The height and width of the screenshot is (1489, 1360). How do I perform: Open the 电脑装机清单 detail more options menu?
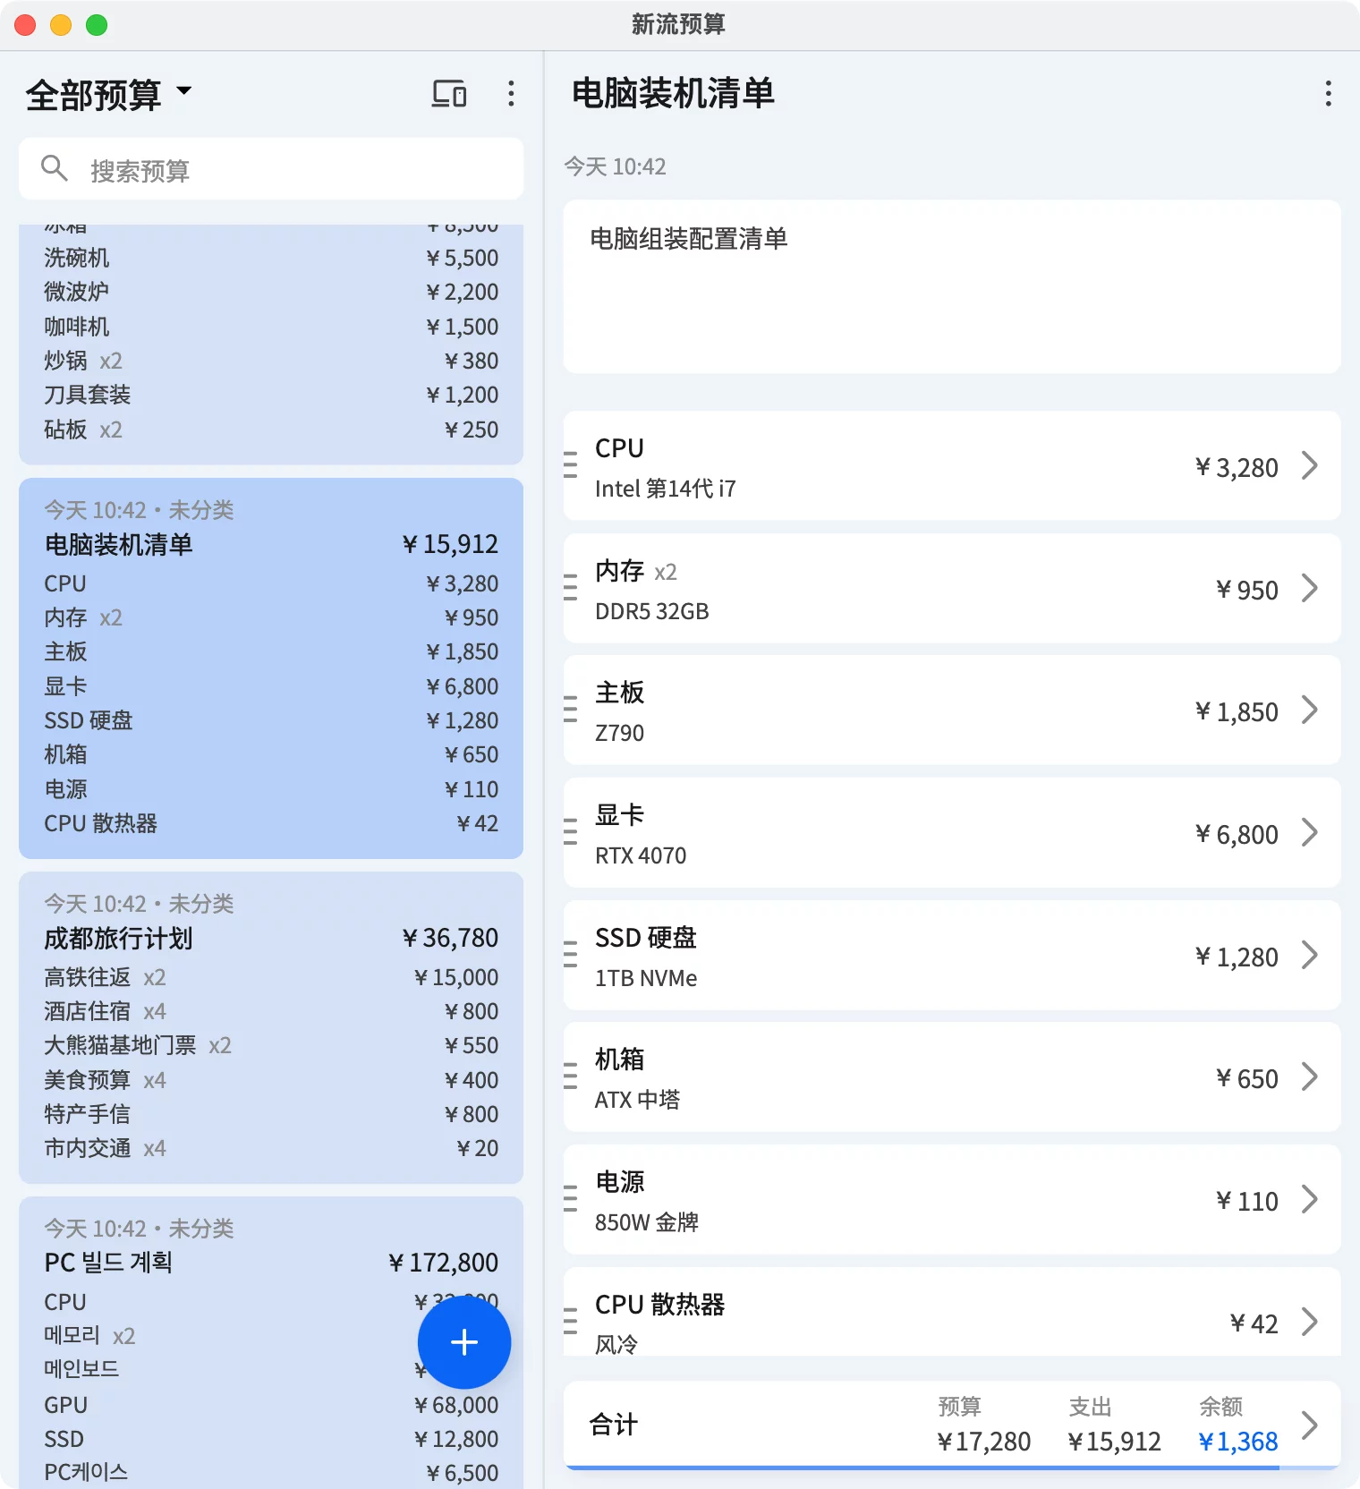click(1328, 93)
